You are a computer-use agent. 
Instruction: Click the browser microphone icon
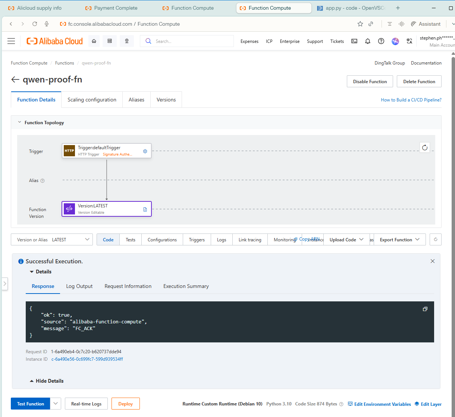point(47,24)
